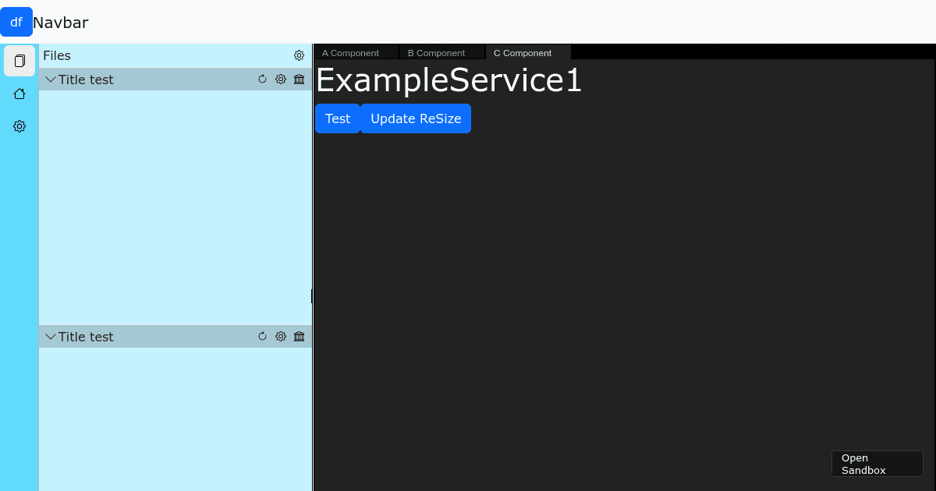Click the bank icon in first Title test
The width and height of the screenshot is (936, 491).
pyautogui.click(x=299, y=79)
